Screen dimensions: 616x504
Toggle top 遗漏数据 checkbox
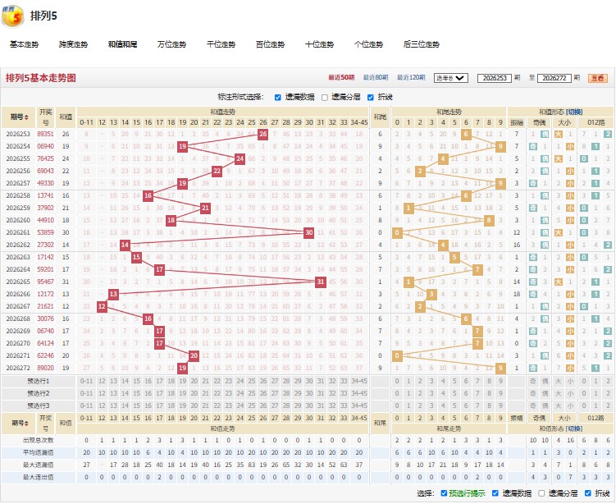click(x=278, y=97)
